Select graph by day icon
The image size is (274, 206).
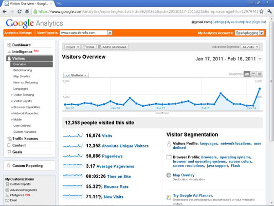point(247,74)
